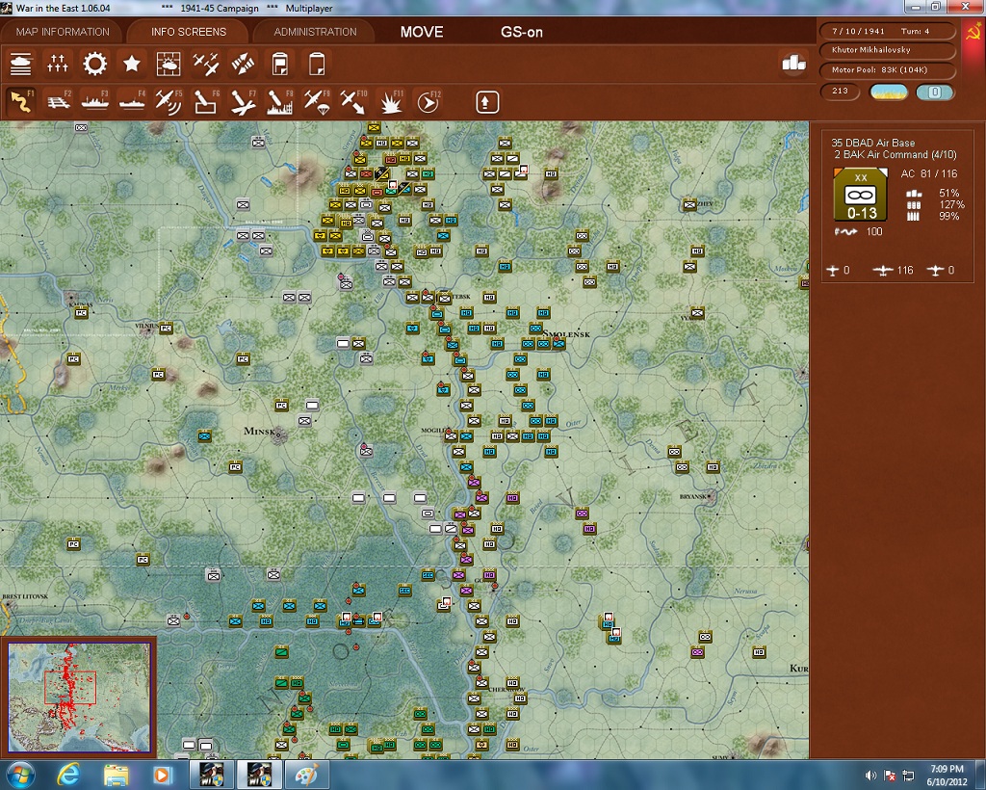Open the production screen gear icon
The height and width of the screenshot is (790, 986).
[x=95, y=65]
